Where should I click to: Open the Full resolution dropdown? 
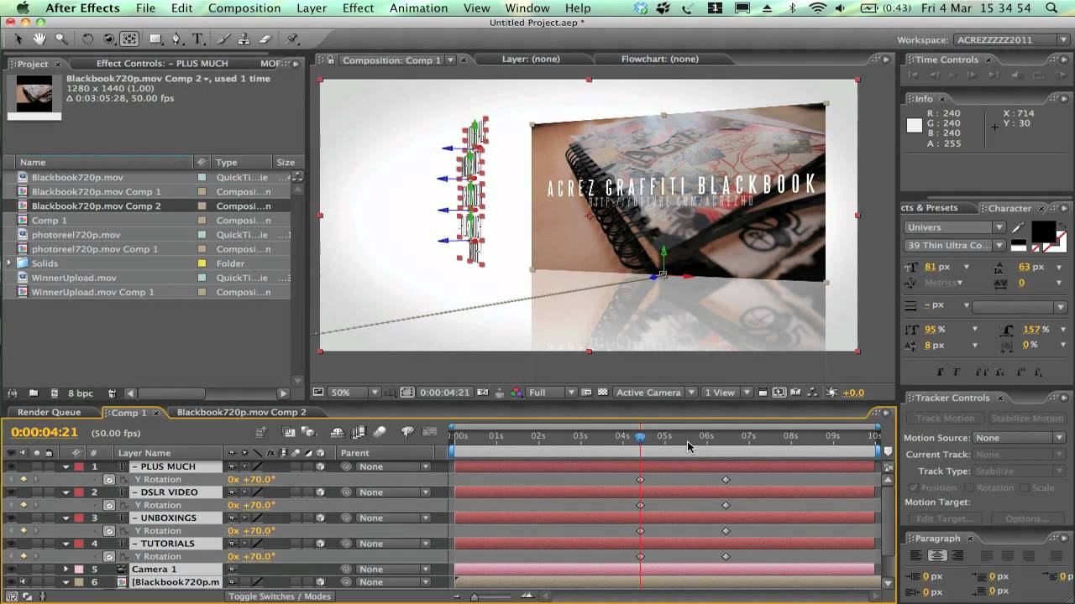[x=551, y=392]
